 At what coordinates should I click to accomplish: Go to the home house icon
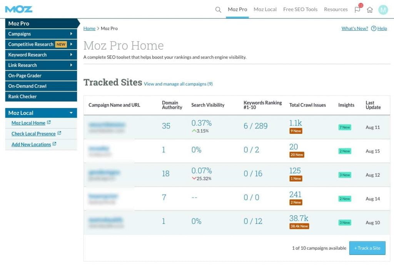point(370,10)
